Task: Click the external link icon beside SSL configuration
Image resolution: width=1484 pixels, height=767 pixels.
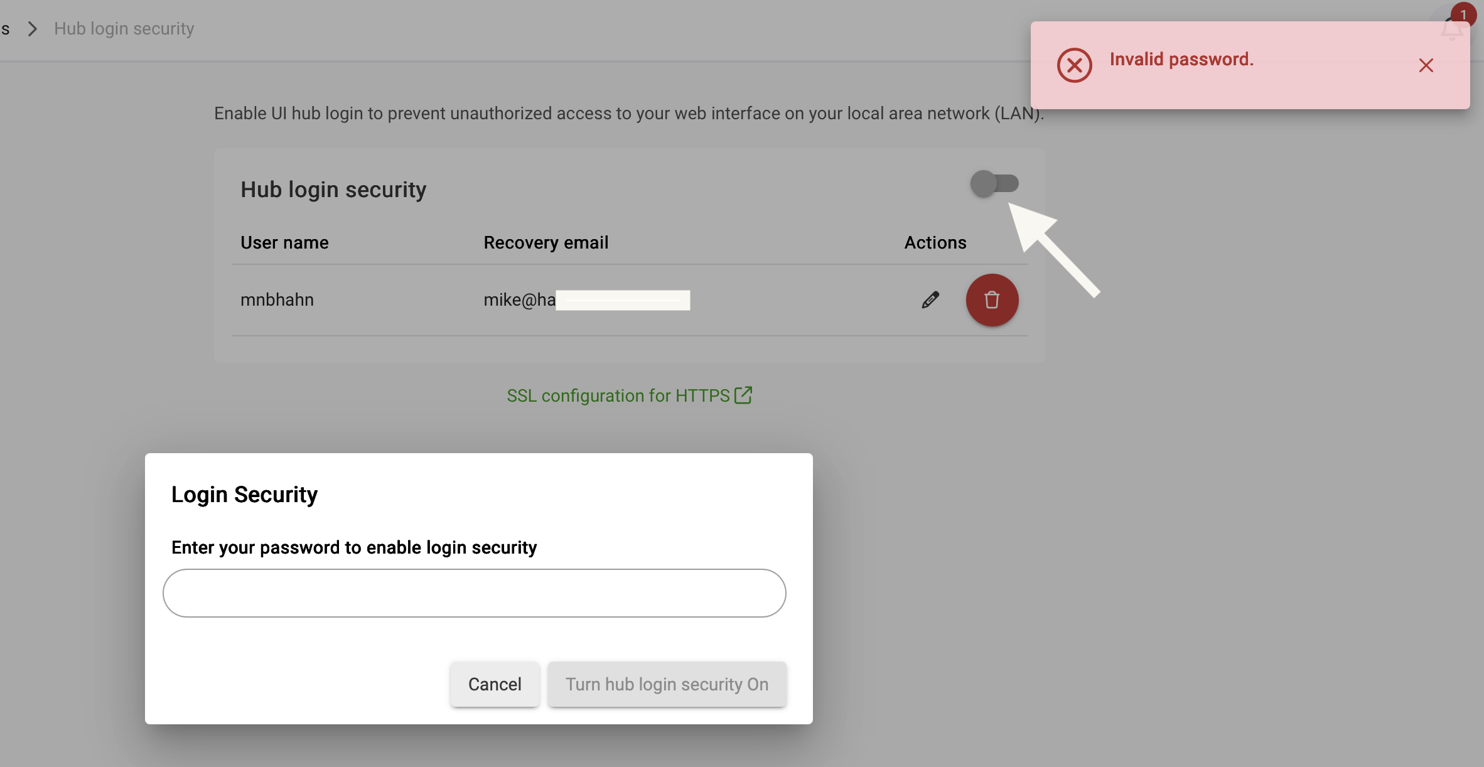Action: pos(743,395)
